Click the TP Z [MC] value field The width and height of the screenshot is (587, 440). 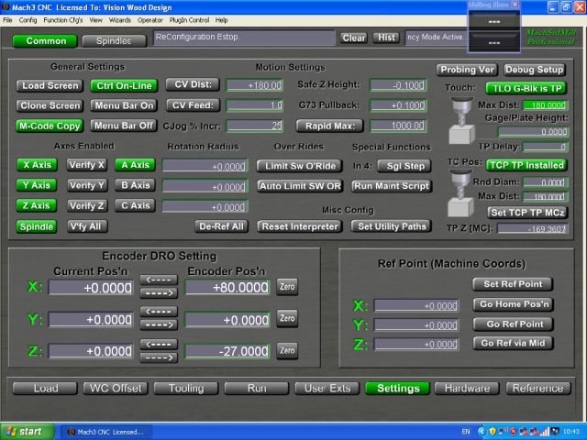pyautogui.click(x=532, y=228)
